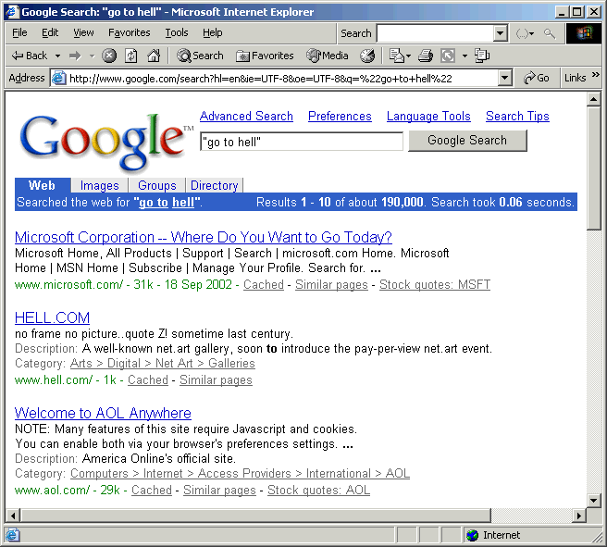The image size is (607, 547).
Task: Click the Google Search button
Action: pyautogui.click(x=467, y=140)
